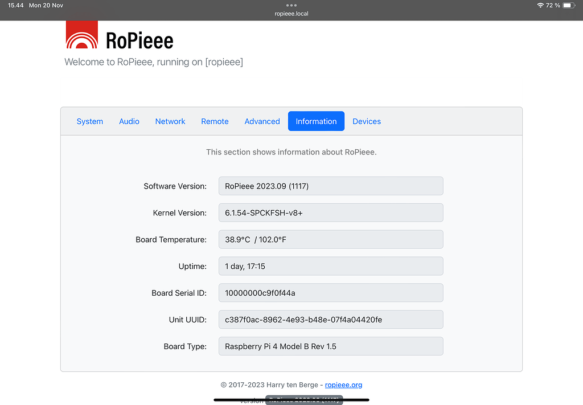
Task: Select the Network tab
Action: 170,121
